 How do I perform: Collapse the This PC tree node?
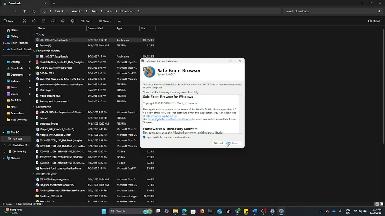pos(3,132)
